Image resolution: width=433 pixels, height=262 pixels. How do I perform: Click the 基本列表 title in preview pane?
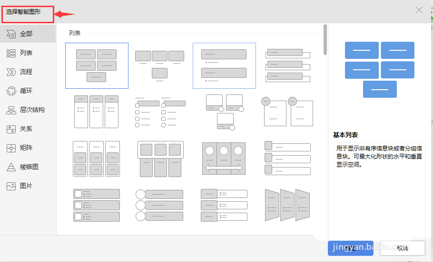(x=345, y=135)
